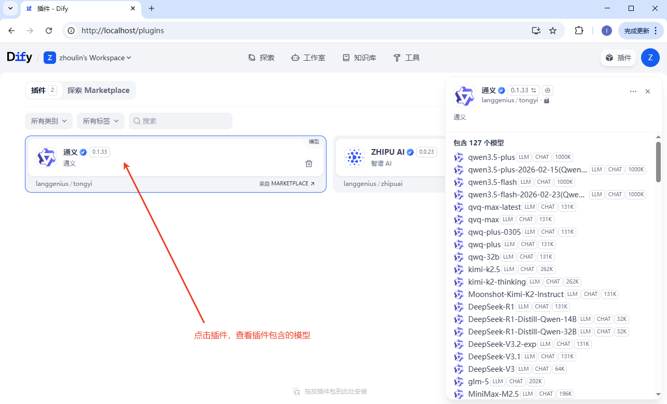Switch to the 探索 Marketplace tab

pos(98,90)
